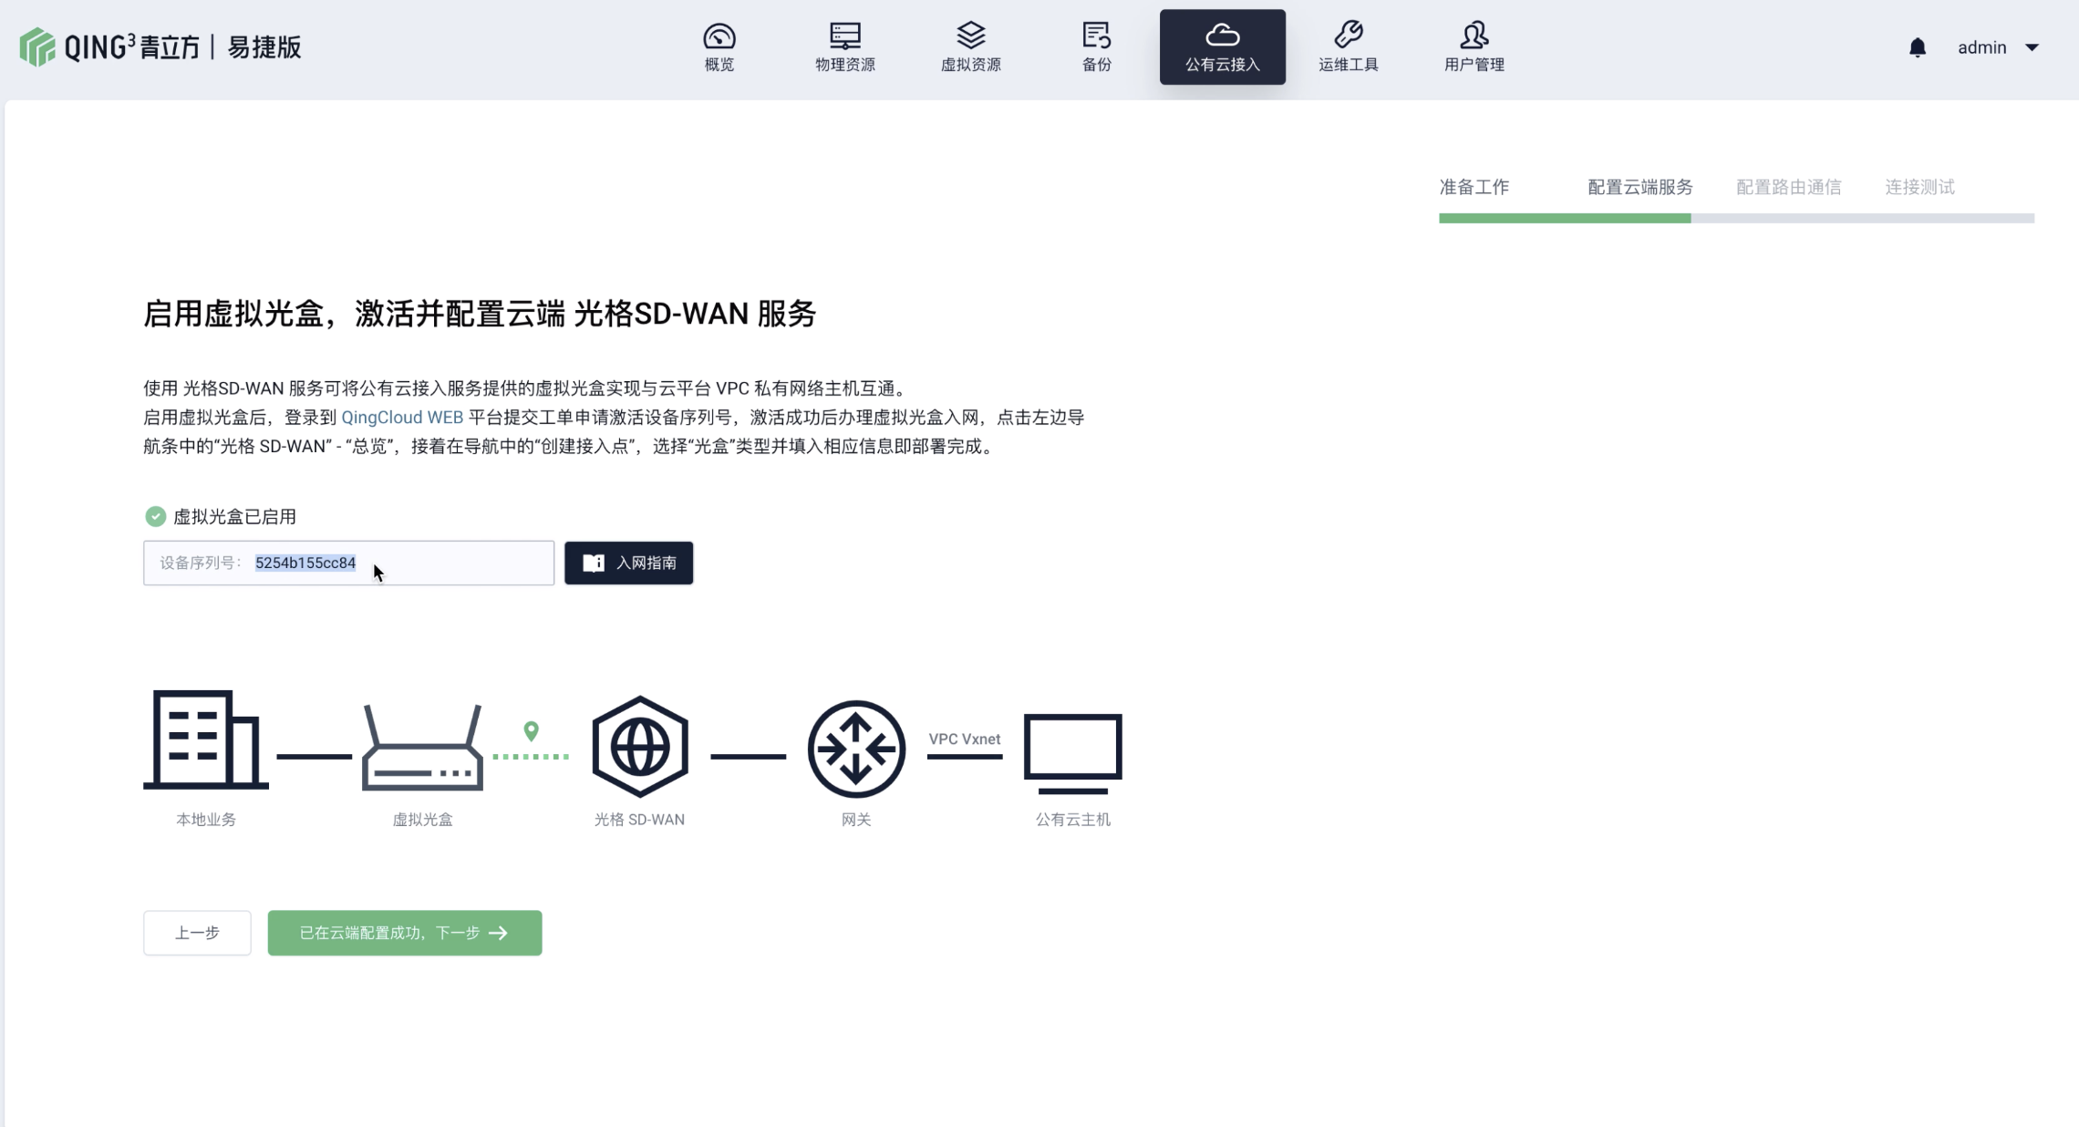Click the 虚拟光盒 router icon
Viewport: 2079px width, 1127px height.
click(422, 748)
